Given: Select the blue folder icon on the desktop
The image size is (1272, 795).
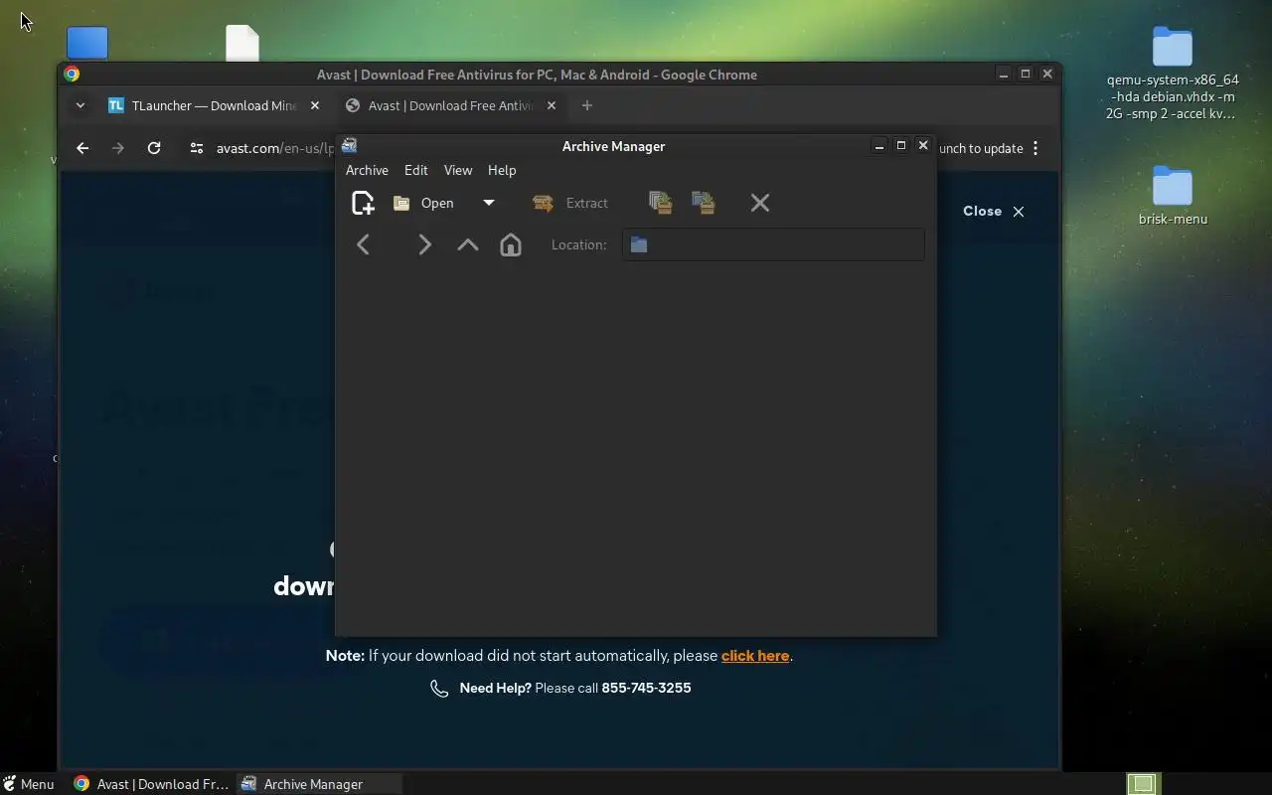Looking at the screenshot, I should point(87,43).
